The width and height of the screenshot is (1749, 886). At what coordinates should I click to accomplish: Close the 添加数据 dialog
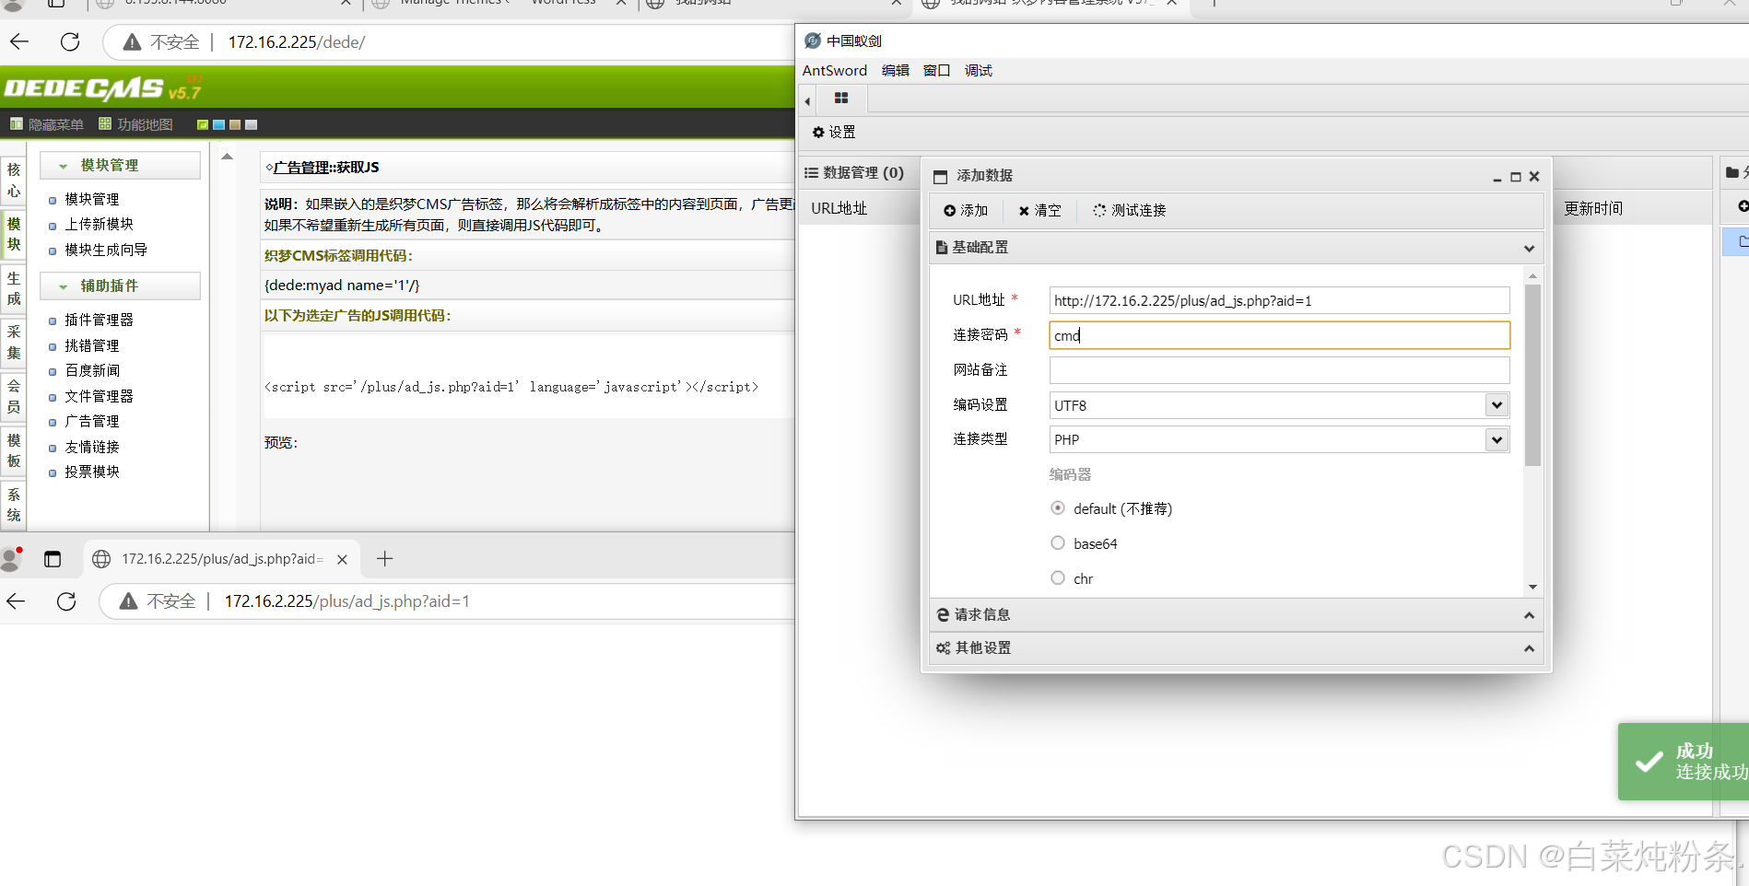(x=1534, y=177)
